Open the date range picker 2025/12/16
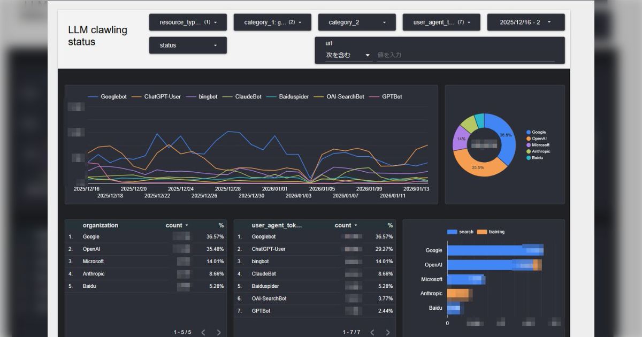Image resolution: width=642 pixels, height=337 pixels. (x=526, y=22)
